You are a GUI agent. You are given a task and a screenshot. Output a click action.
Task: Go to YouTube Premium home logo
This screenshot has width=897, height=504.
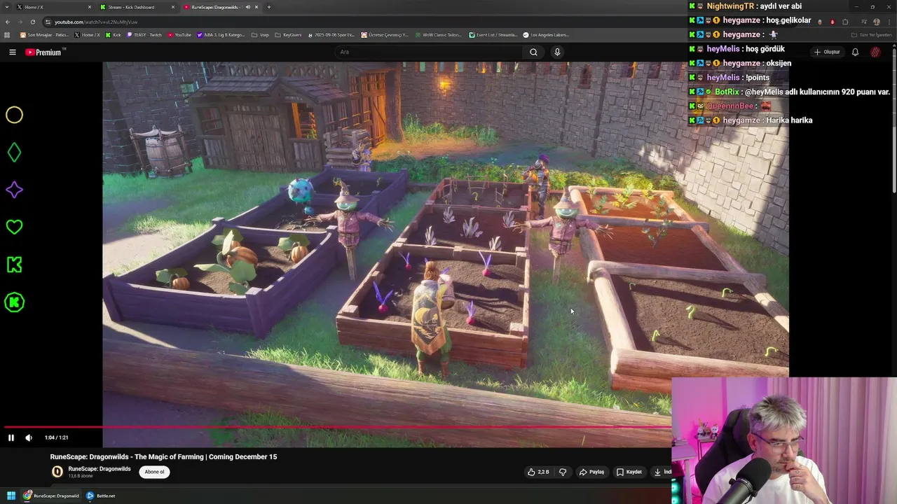pos(45,52)
